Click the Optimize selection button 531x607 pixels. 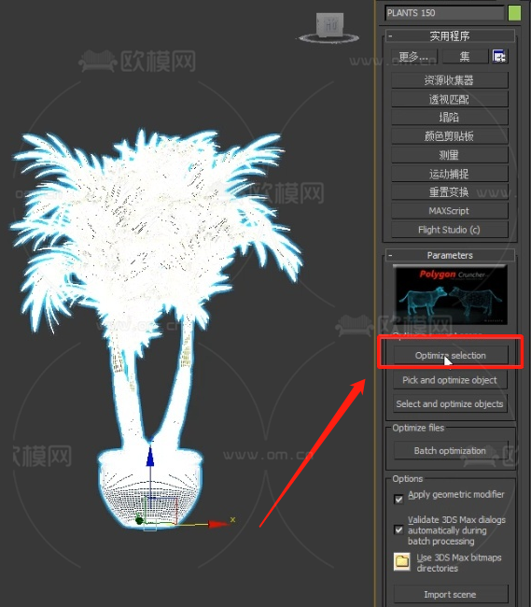tap(450, 356)
